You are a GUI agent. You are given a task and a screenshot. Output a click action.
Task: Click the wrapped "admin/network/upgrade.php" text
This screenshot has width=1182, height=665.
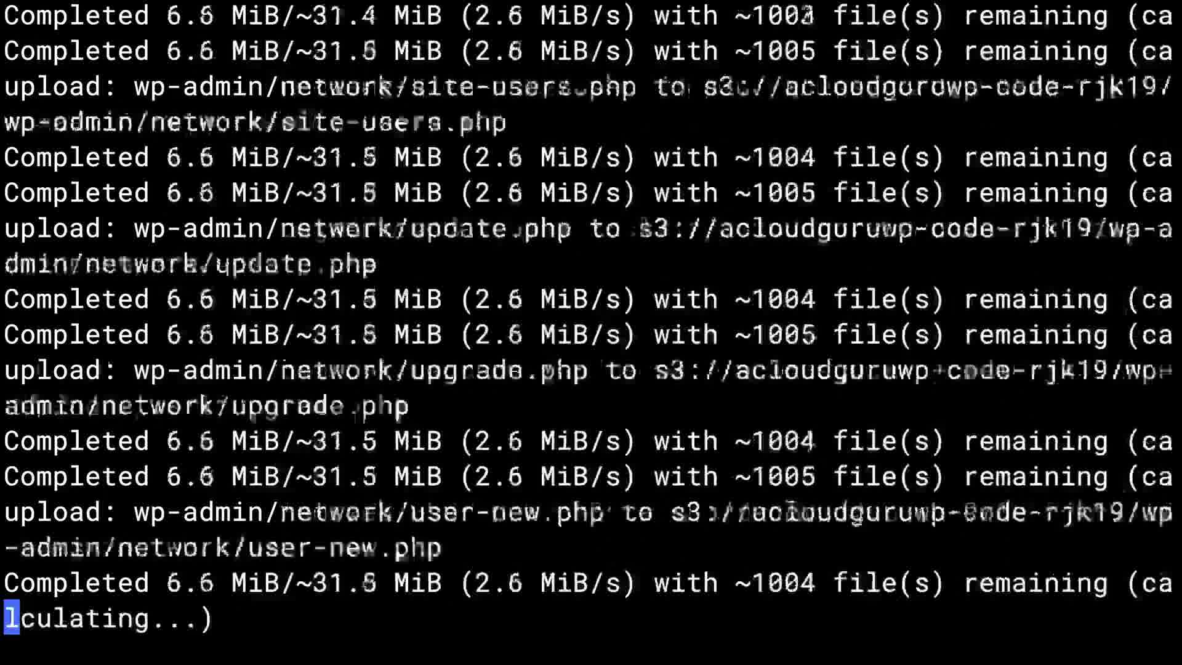206,406
